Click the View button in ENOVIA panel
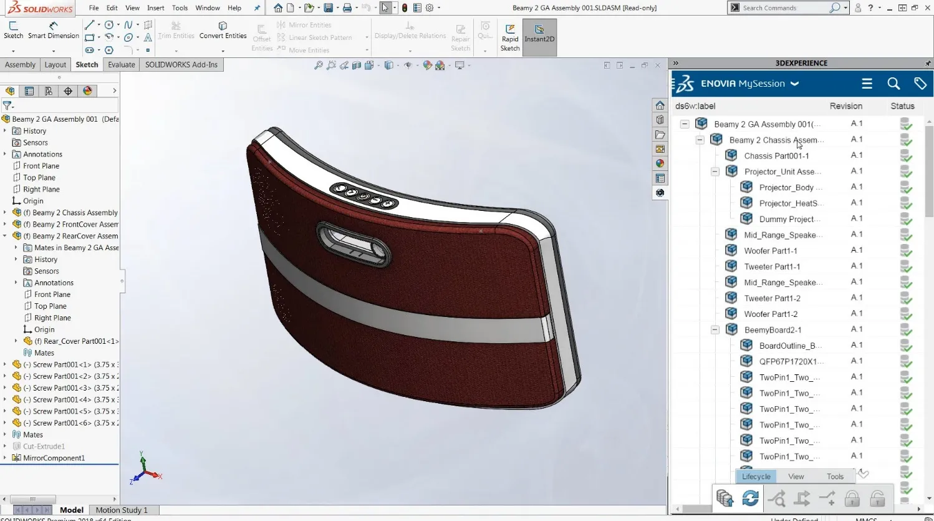This screenshot has height=521, width=934. click(x=796, y=476)
